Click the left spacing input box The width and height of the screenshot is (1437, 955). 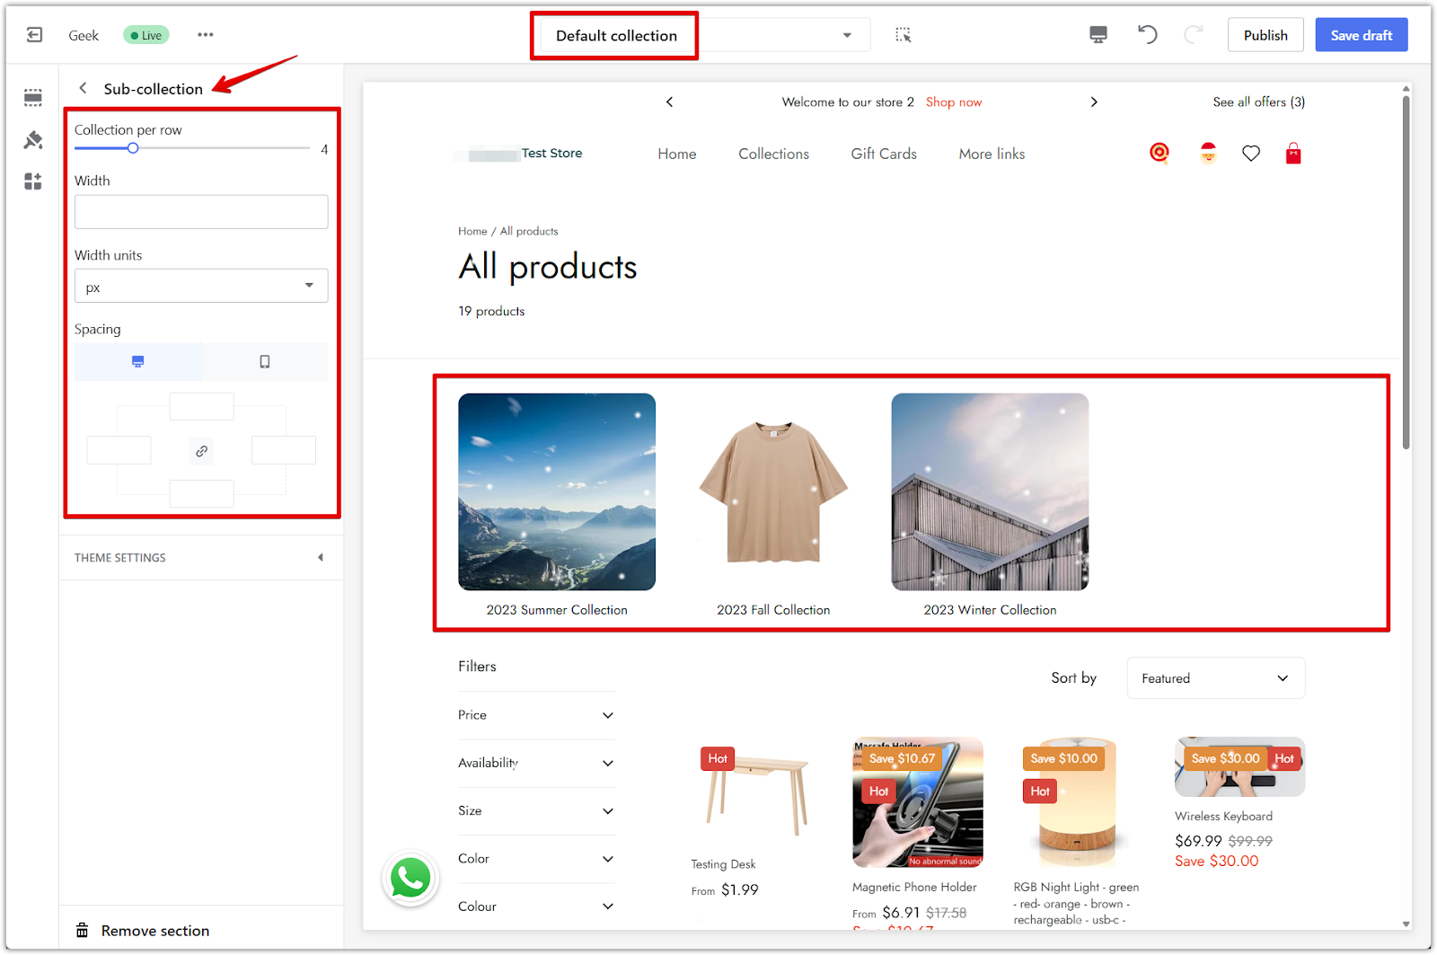[119, 450]
